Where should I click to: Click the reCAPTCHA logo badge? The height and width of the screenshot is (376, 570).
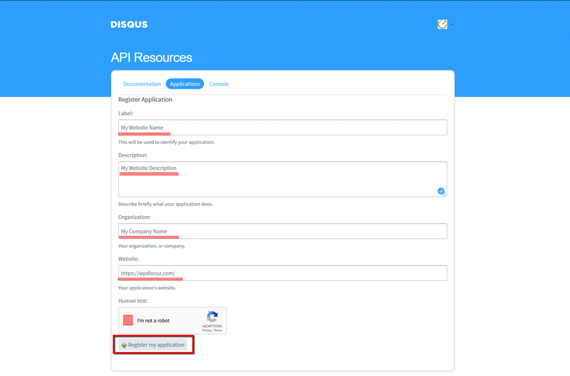[212, 316]
